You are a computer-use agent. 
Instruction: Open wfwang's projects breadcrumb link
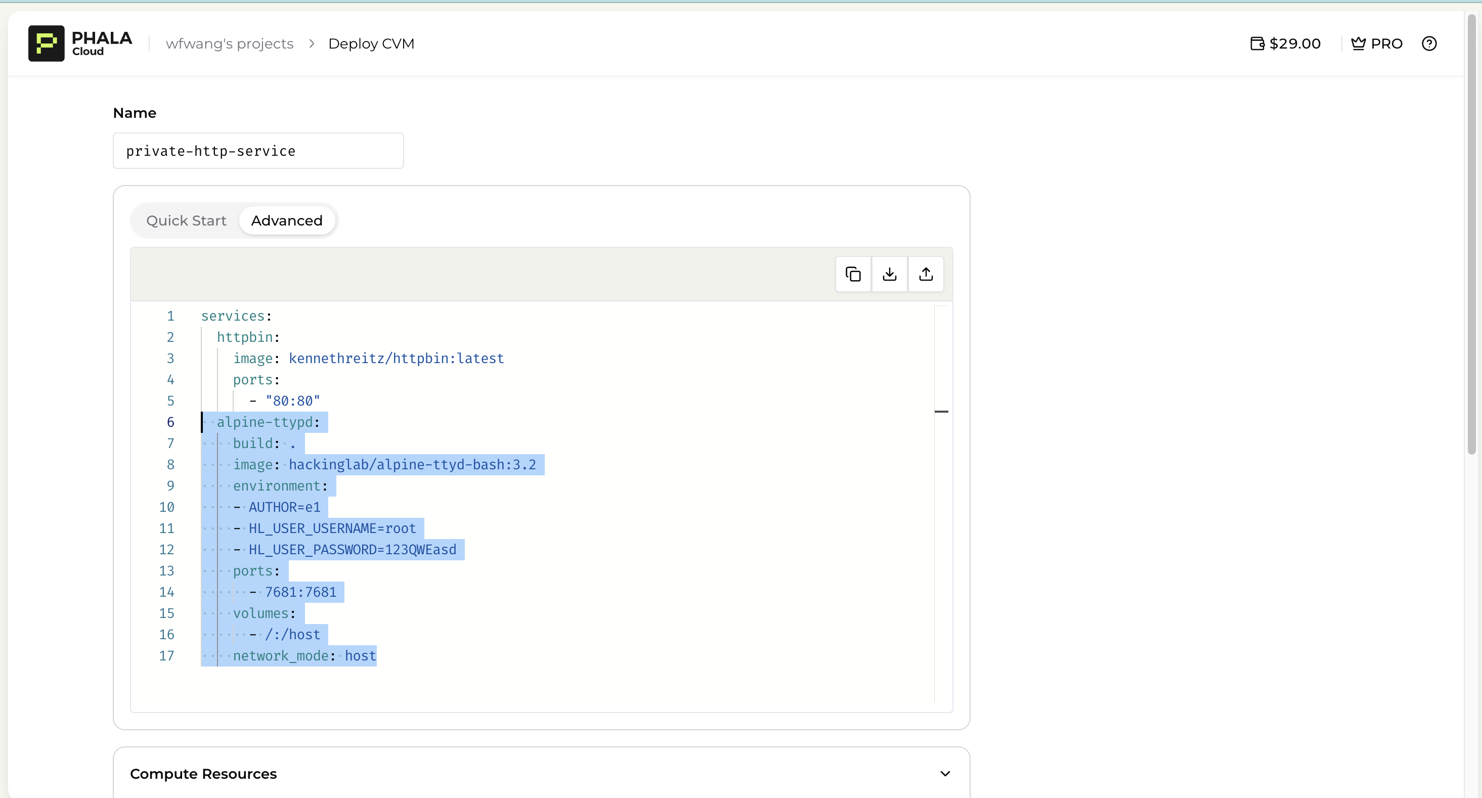[229, 43]
